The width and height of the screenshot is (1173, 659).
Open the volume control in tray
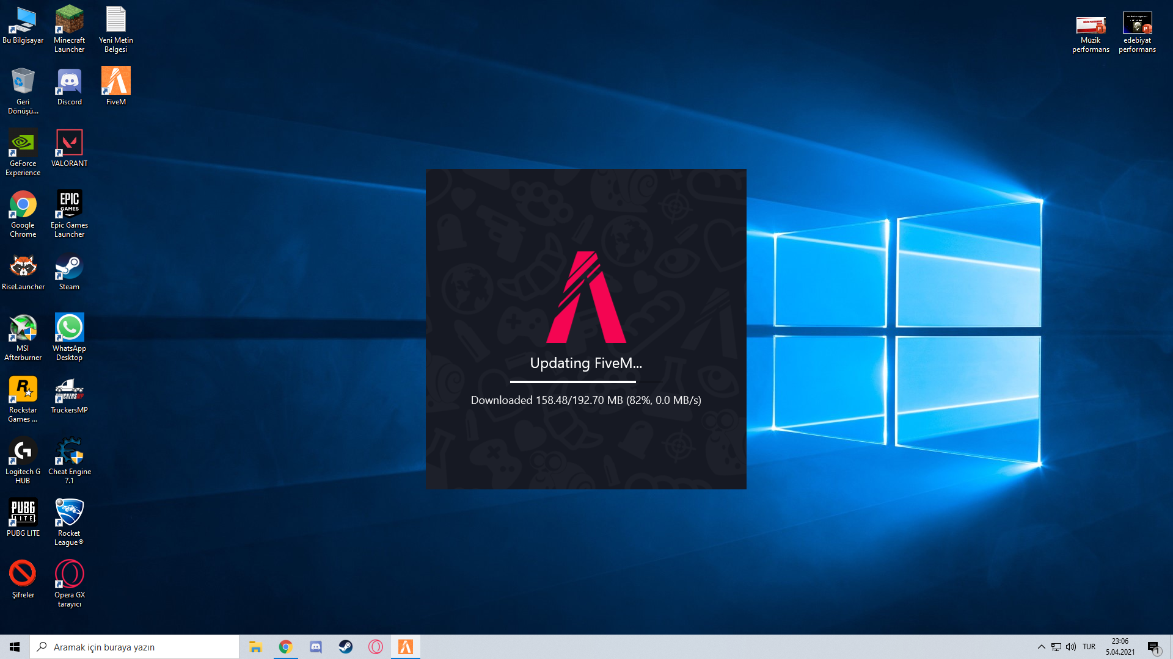pos(1071,647)
